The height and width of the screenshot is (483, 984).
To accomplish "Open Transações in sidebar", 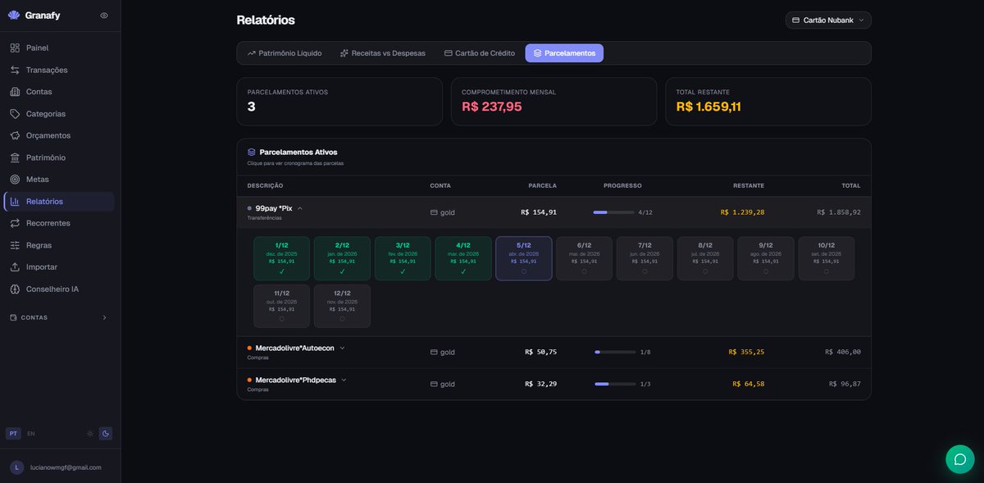I will click(x=59, y=70).
